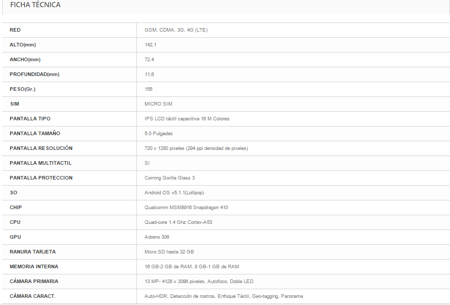Click the PANTALLA MULTITACTIL label
Screen dimensions: 450x305
[x=40, y=163]
